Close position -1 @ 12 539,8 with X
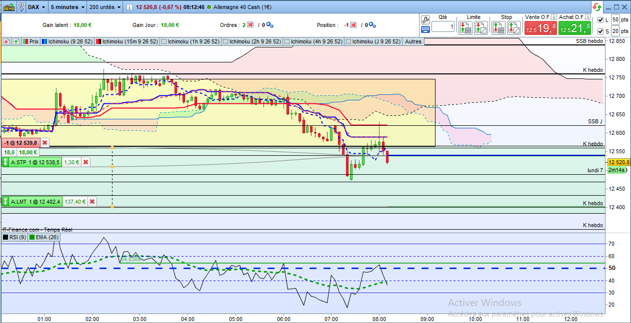 (x=44, y=143)
